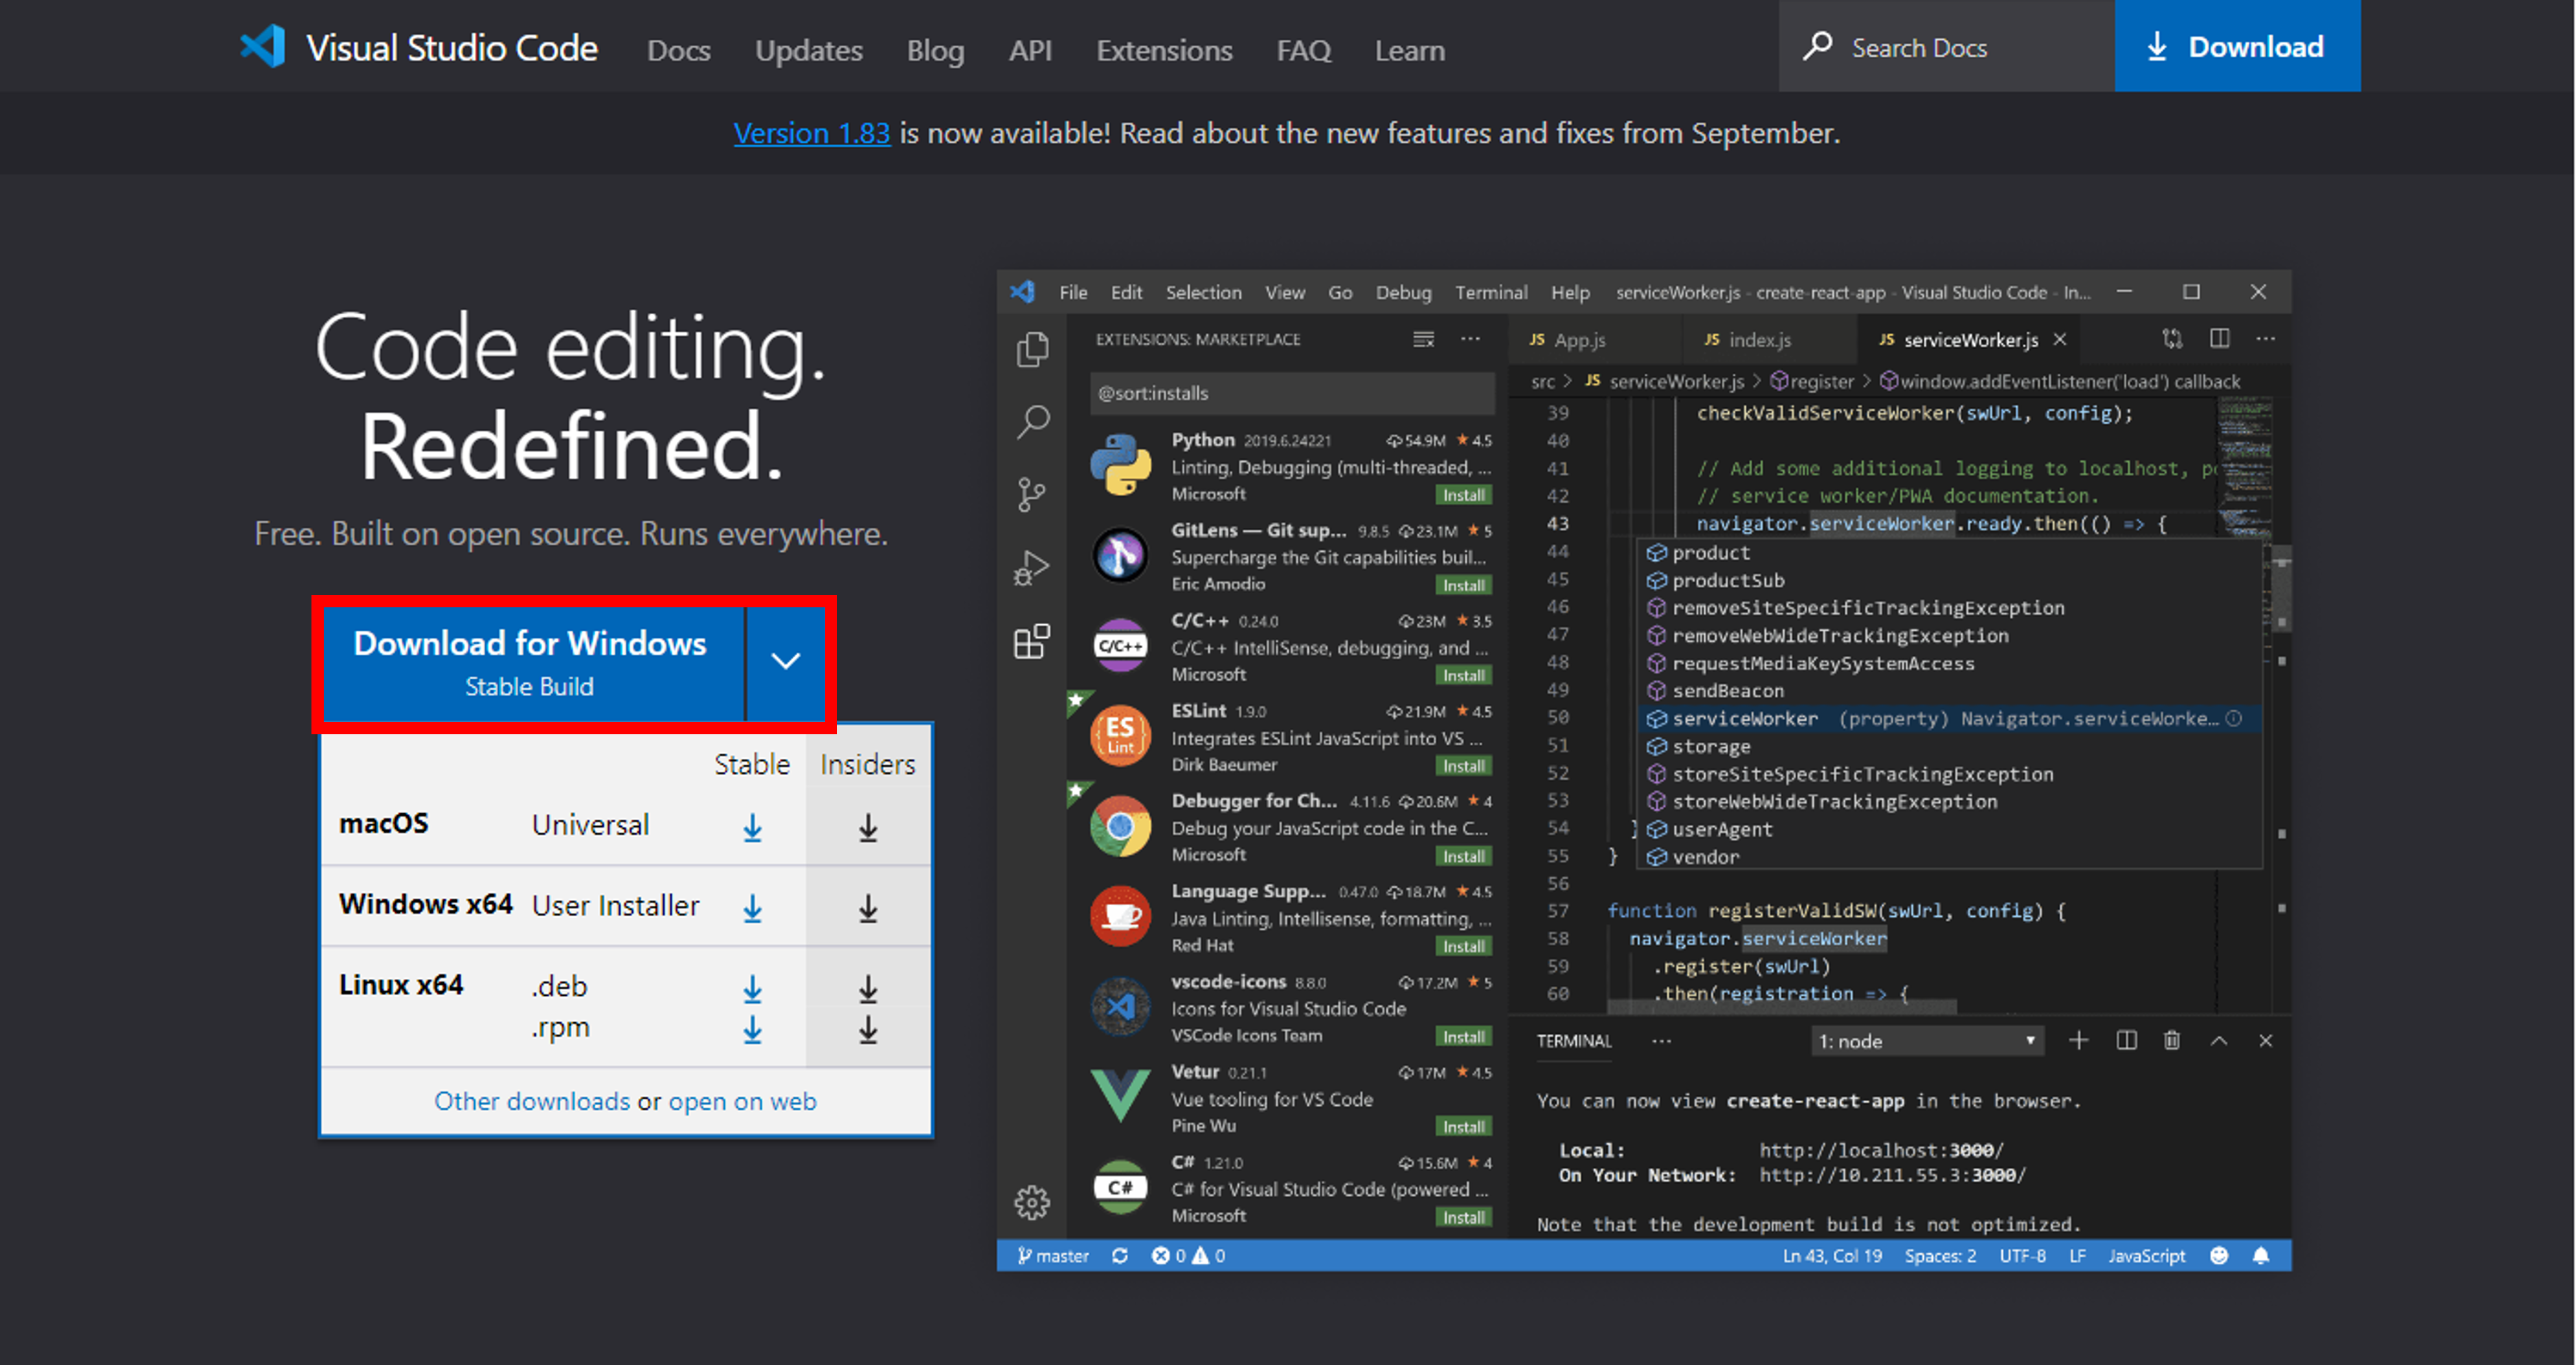Image resolution: width=2576 pixels, height=1365 pixels.
Task: Add new terminal with plus icon
Action: tap(2079, 1040)
